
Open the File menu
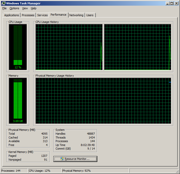click(4, 8)
